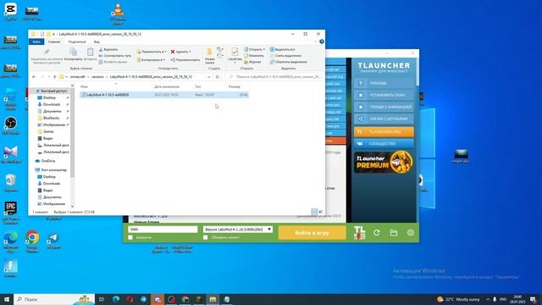Open Telegram desktop icon
542x305 pixels.
53,241
